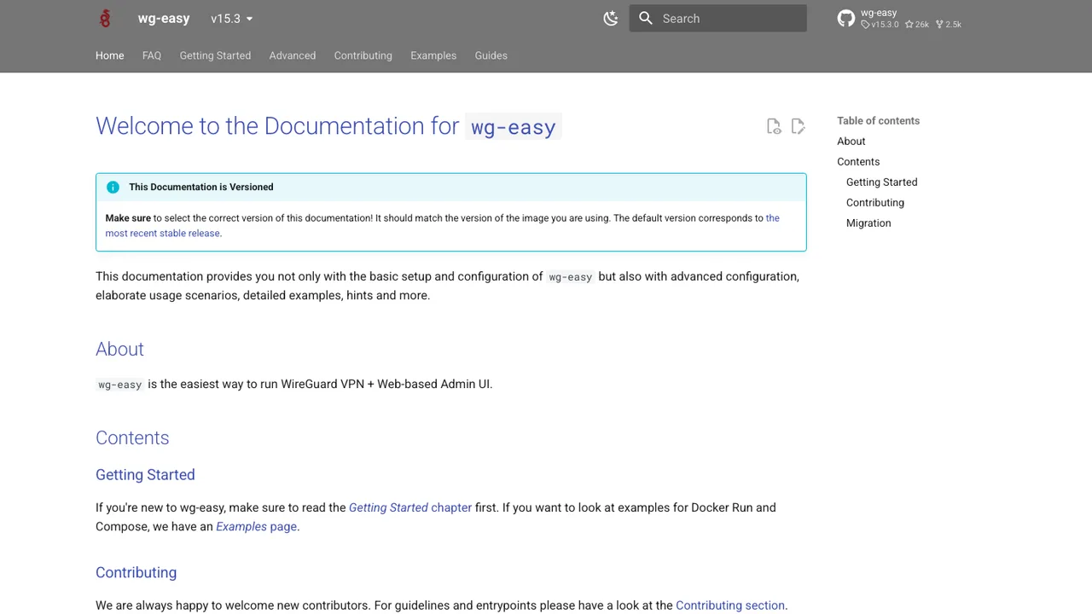Click the wg-easy logo icon in the header
Viewport: 1092px width, 614px height.
click(x=105, y=19)
